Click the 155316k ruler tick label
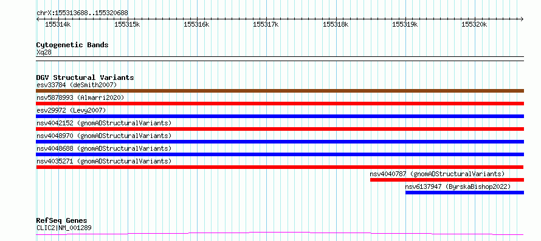 197,24
